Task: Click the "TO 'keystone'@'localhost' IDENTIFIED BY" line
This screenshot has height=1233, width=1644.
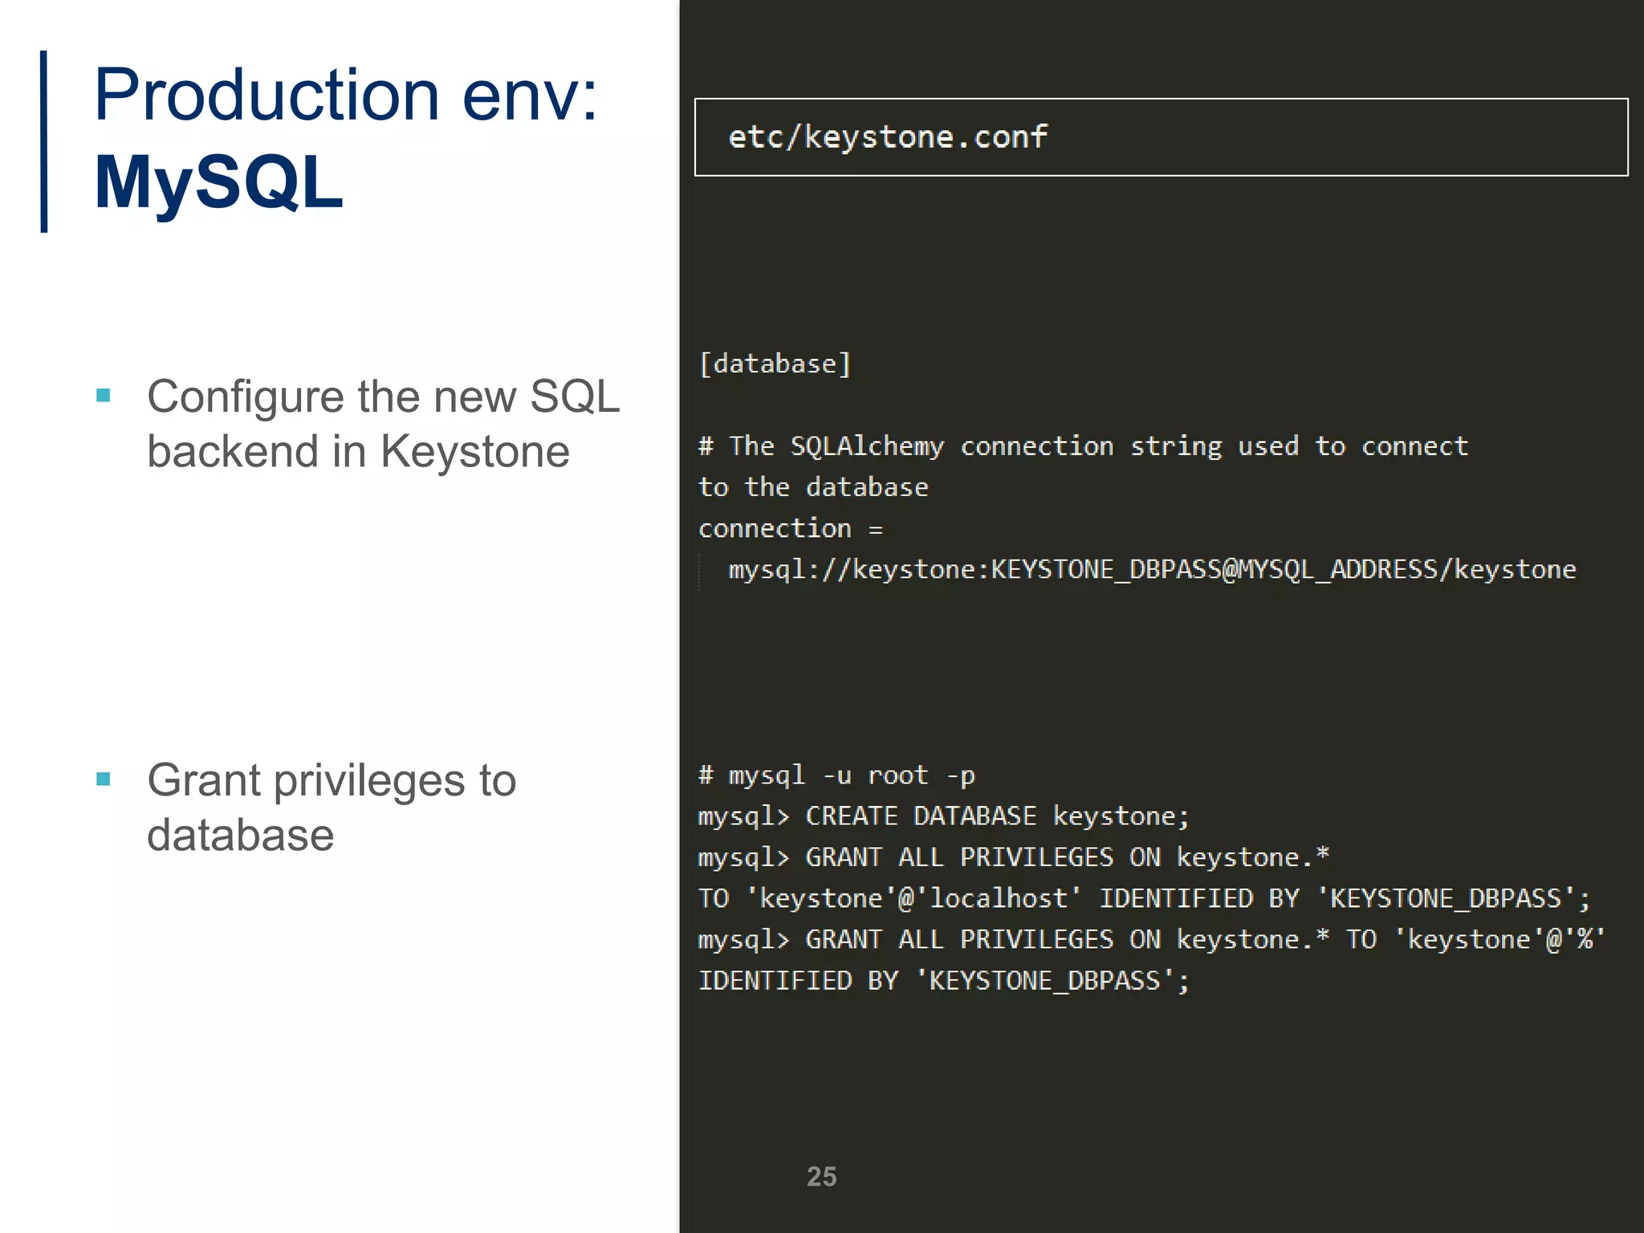Action: click(x=1144, y=898)
